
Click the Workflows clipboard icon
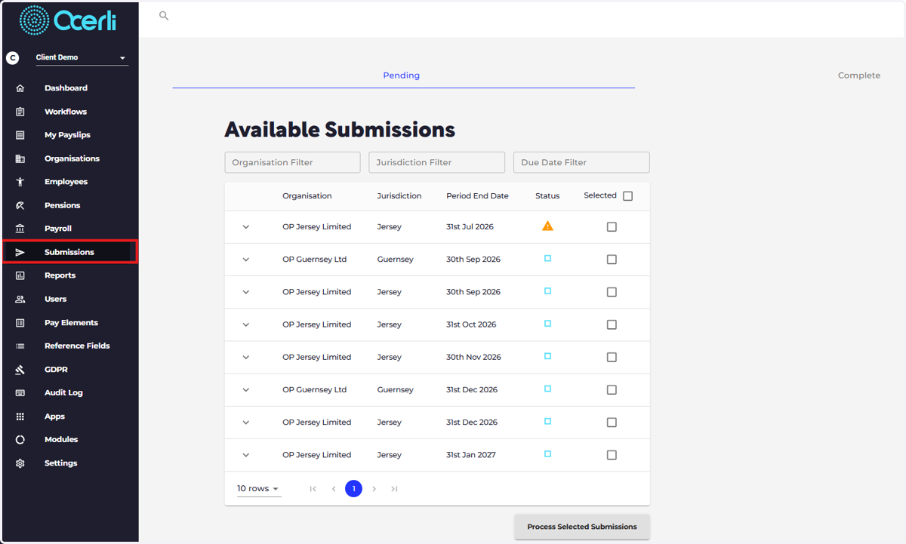coord(20,112)
